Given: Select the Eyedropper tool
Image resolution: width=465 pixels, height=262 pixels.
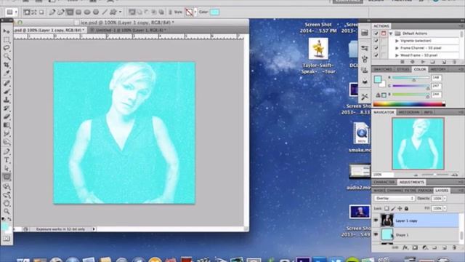Looking at the screenshot, I should [x=7, y=73].
